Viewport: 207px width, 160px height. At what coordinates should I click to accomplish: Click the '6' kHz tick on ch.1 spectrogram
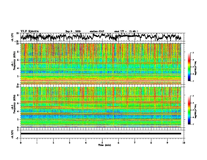(x=18, y=60)
